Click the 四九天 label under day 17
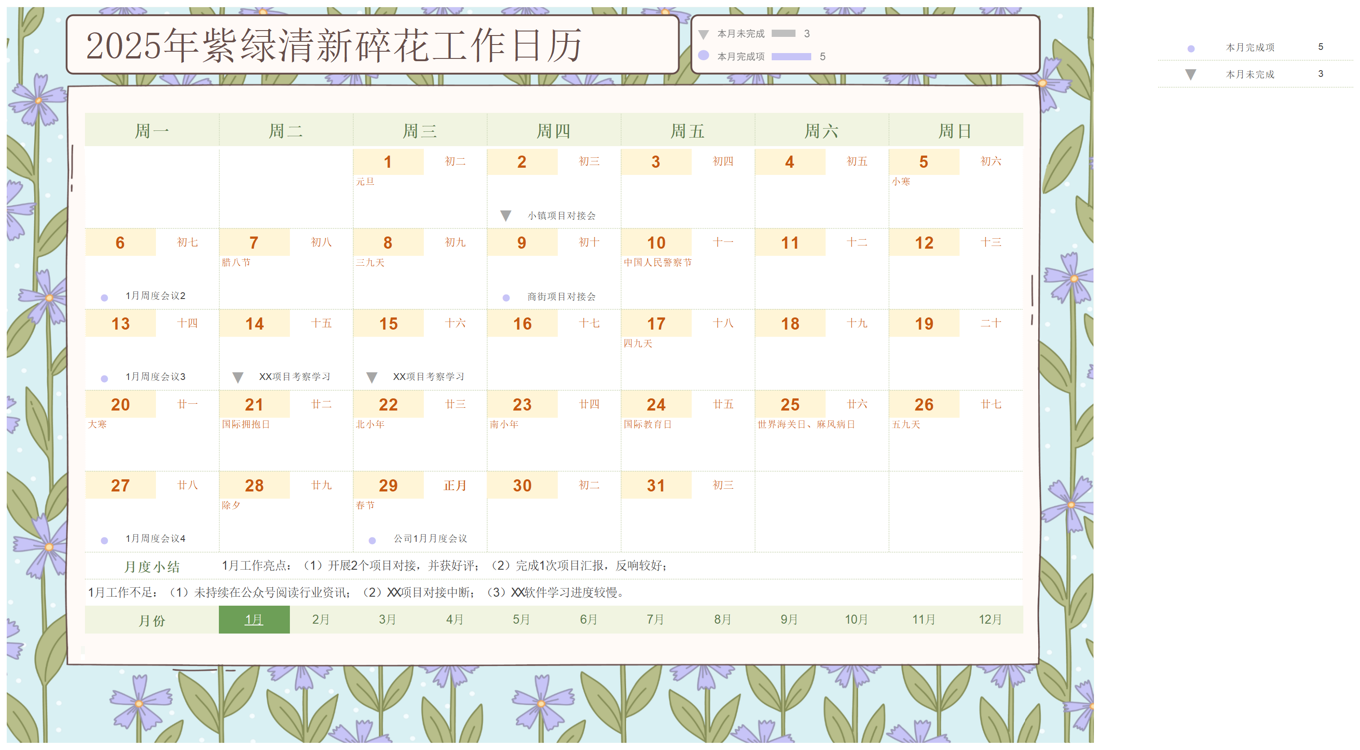 tap(638, 344)
